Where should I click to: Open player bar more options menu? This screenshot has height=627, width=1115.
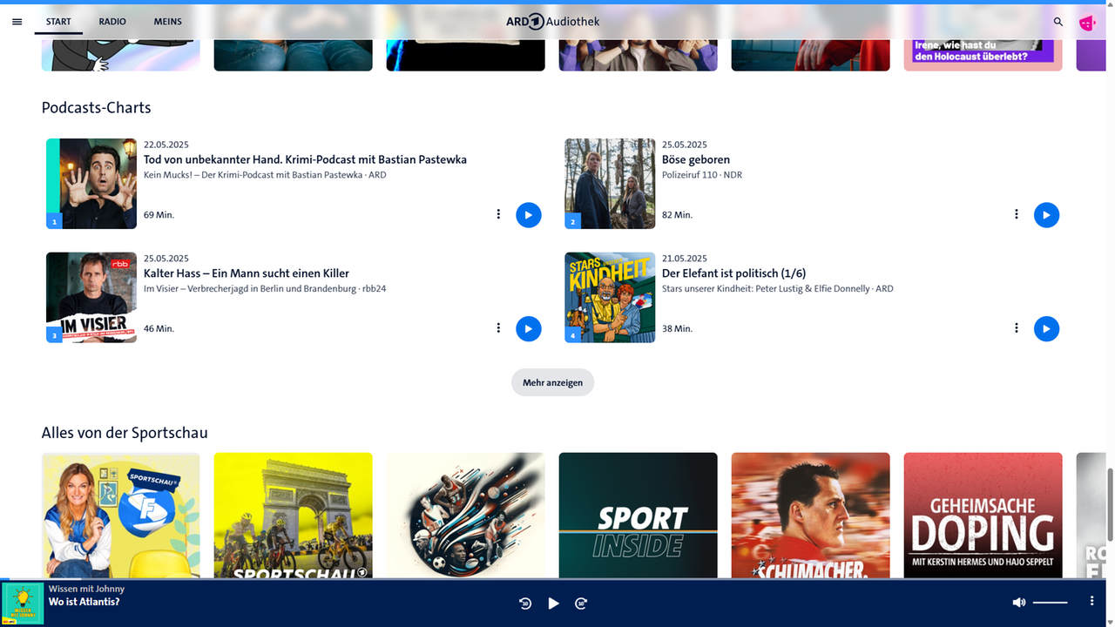(x=1091, y=602)
